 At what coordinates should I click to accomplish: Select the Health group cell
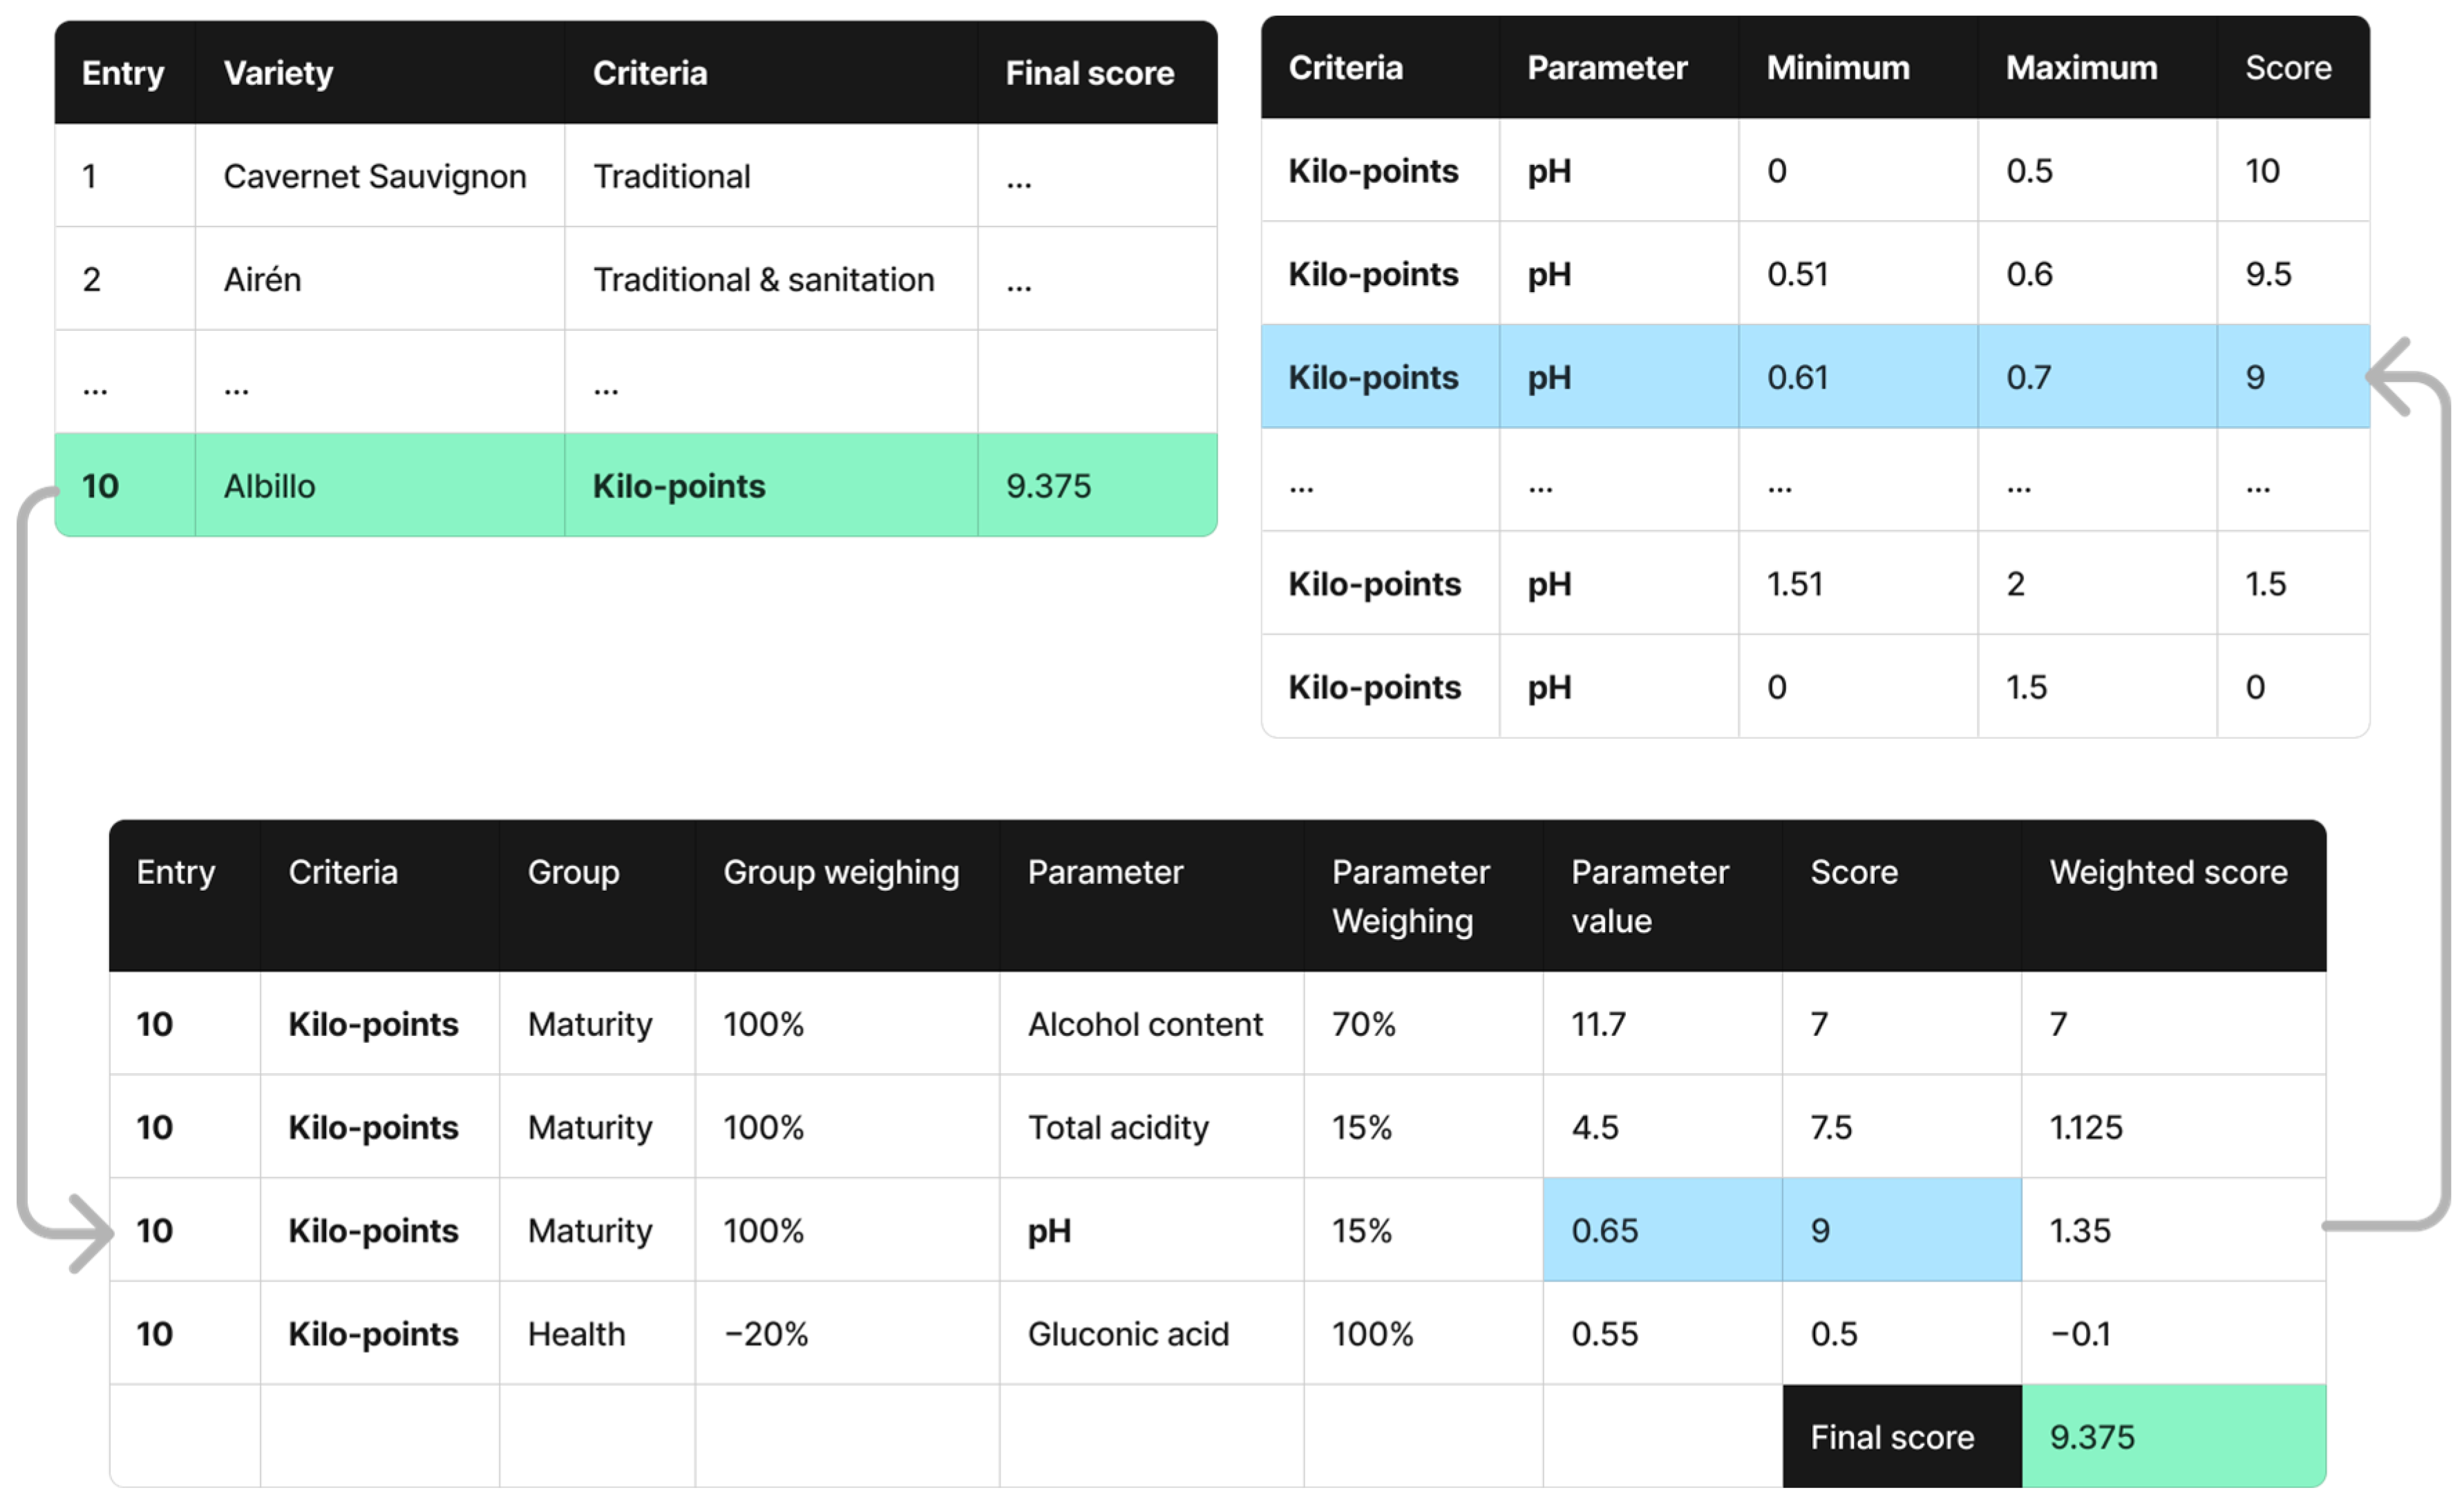tap(576, 1334)
